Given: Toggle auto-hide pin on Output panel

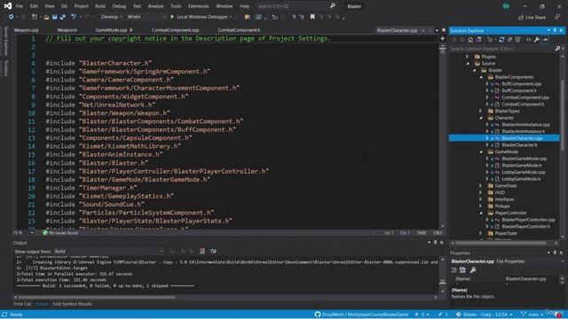Looking at the screenshot, I should (x=436, y=242).
